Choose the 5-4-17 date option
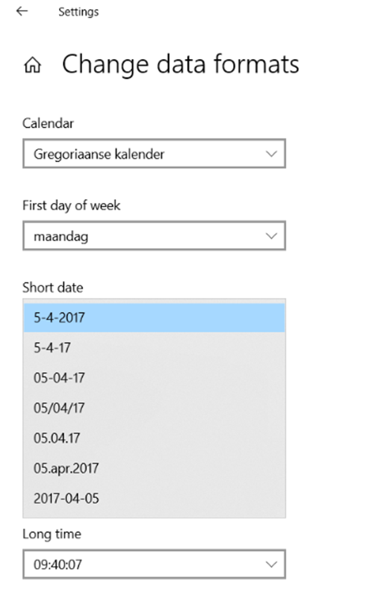The image size is (384, 605). click(154, 348)
